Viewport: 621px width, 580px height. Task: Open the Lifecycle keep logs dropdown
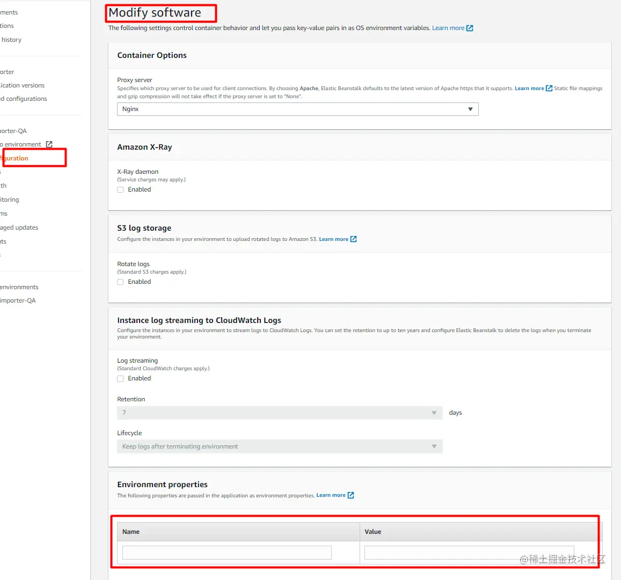[280, 446]
